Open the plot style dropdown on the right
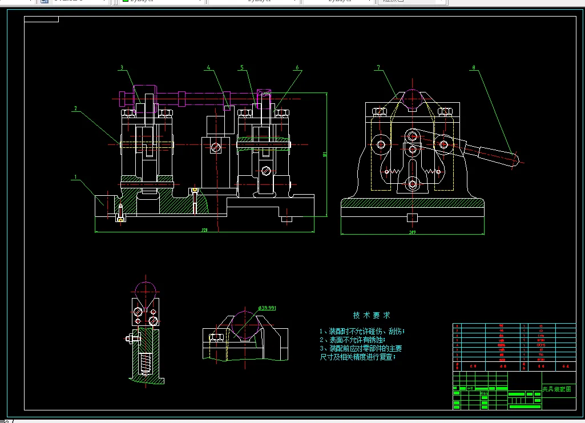The width and height of the screenshot is (585, 423). point(411,2)
